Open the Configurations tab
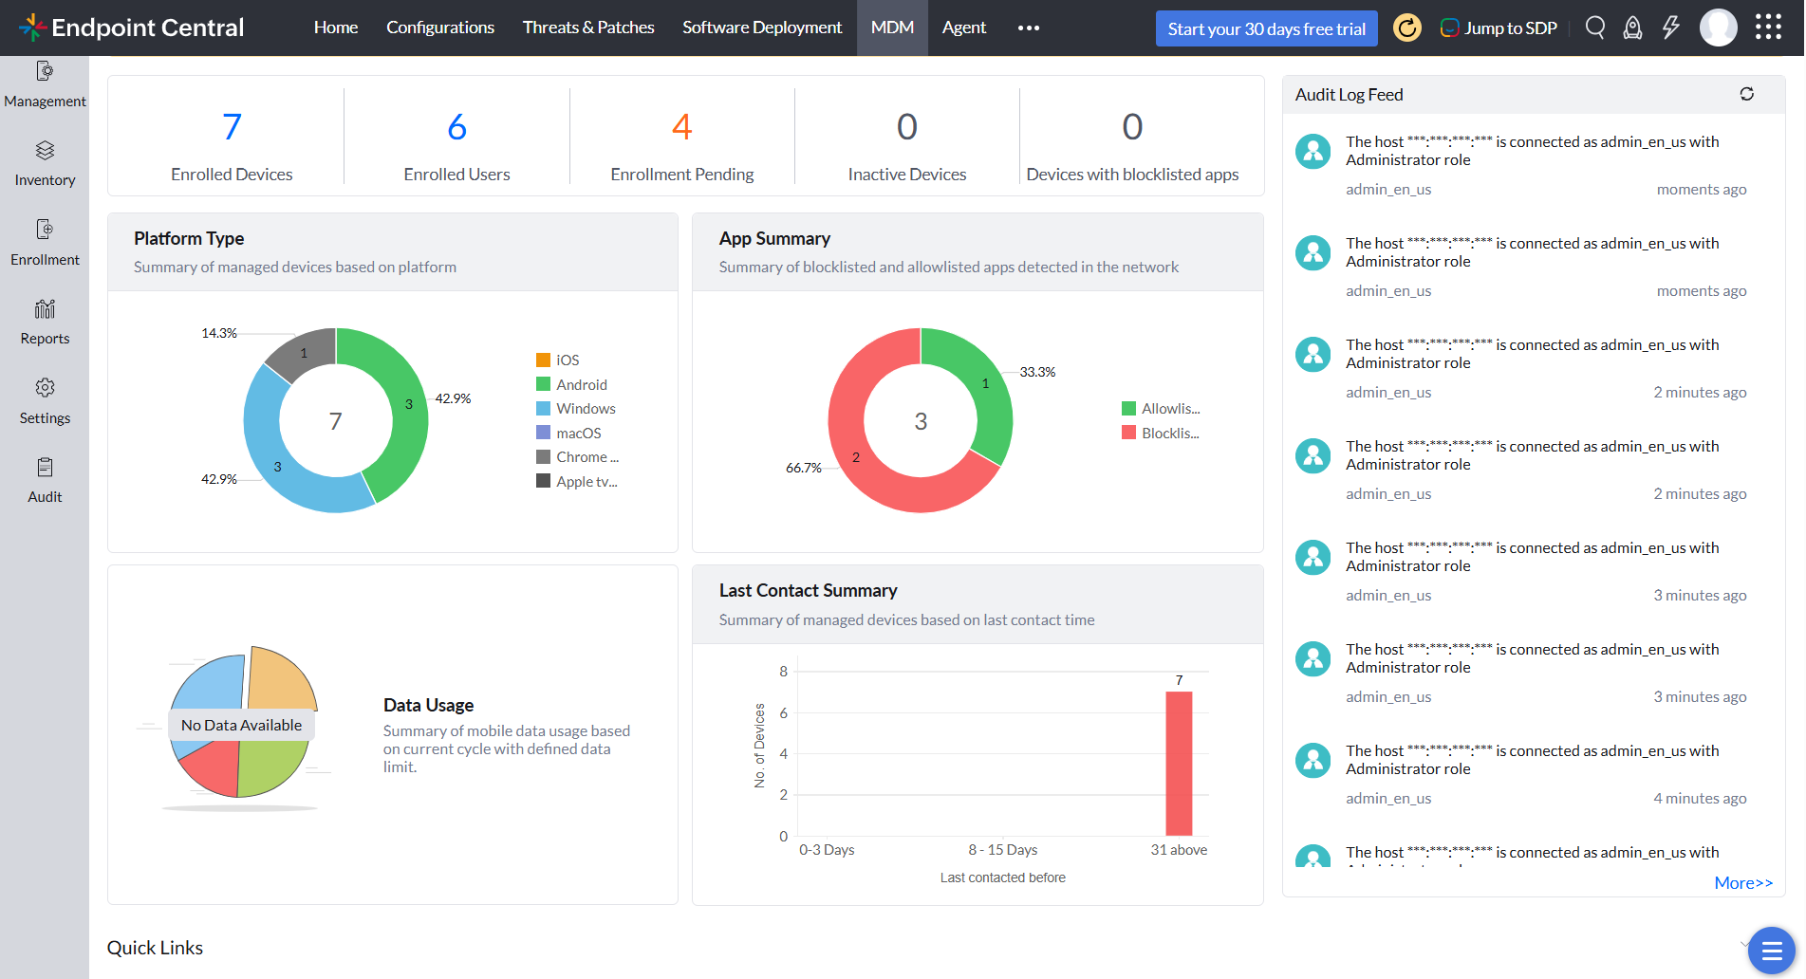The width and height of the screenshot is (1806, 979). pyautogui.click(x=440, y=28)
